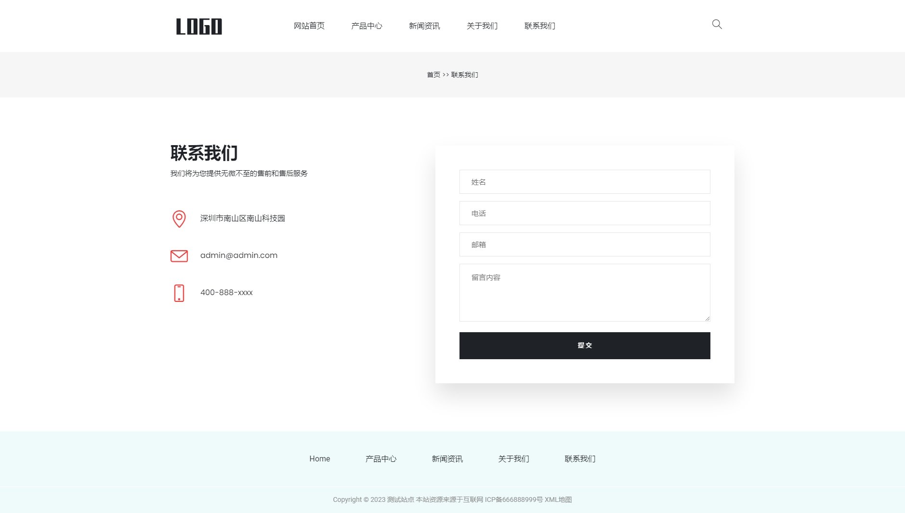The image size is (905, 513).
Task: Click the Home link in footer
Action: pos(320,459)
